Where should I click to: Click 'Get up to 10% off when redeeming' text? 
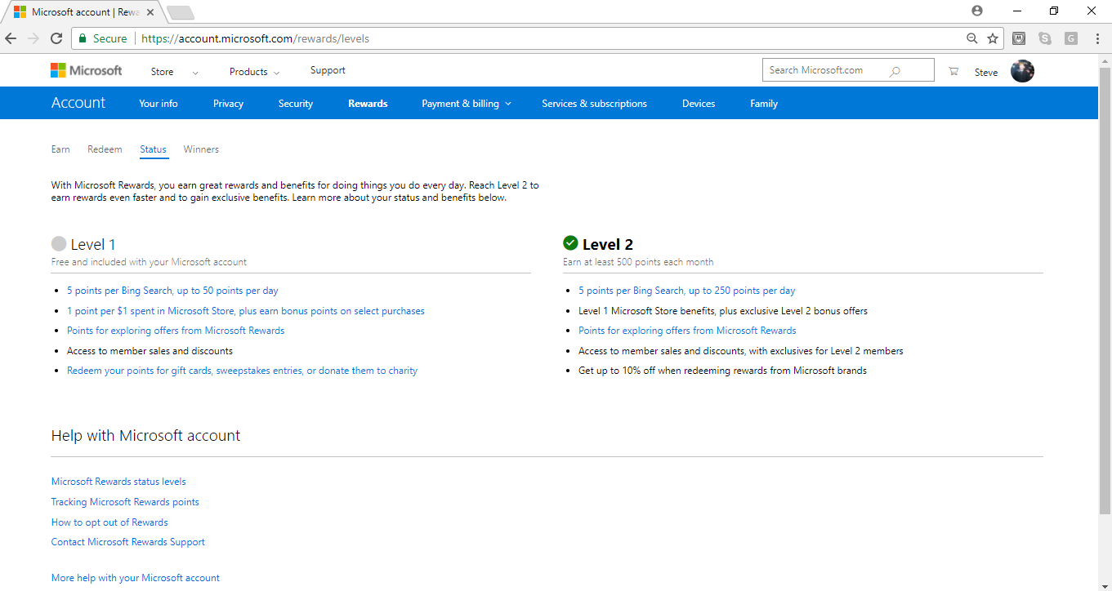click(x=722, y=371)
